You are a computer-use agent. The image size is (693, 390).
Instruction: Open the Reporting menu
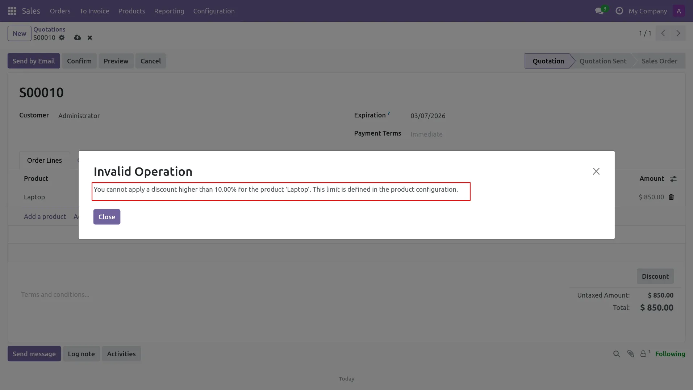169,11
